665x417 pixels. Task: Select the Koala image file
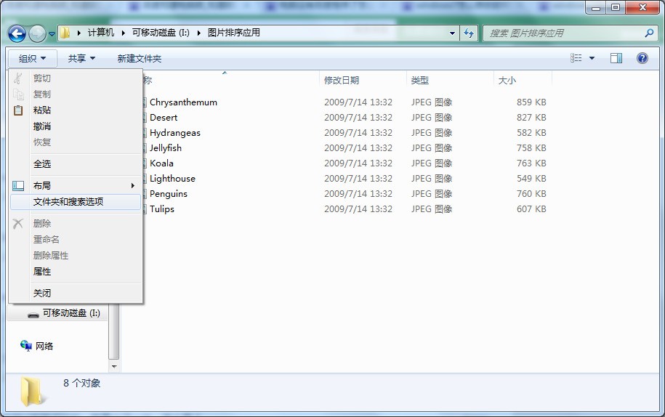[x=161, y=163]
